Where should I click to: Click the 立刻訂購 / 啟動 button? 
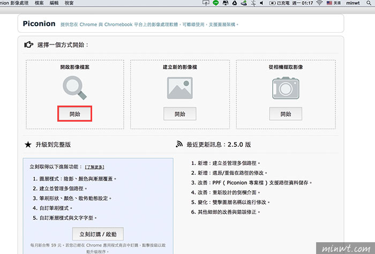[x=98, y=234]
